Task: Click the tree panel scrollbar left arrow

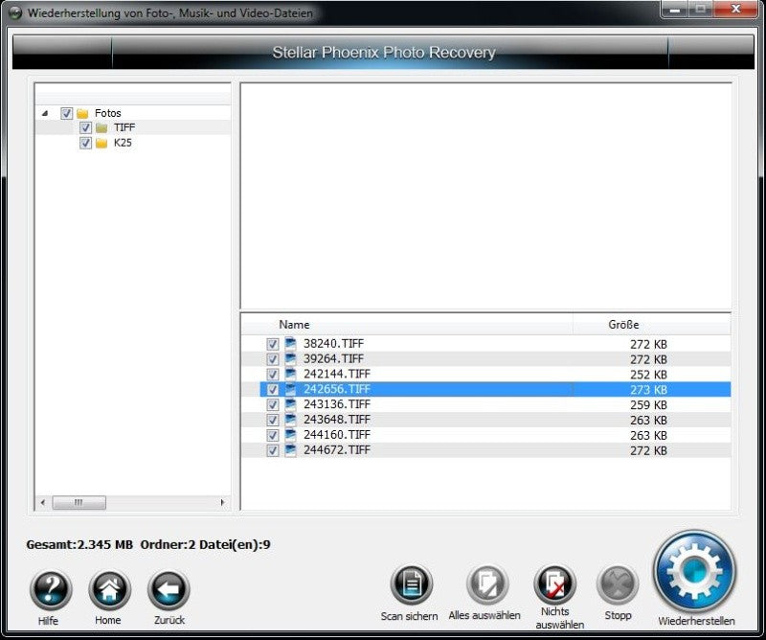Action: (43, 502)
